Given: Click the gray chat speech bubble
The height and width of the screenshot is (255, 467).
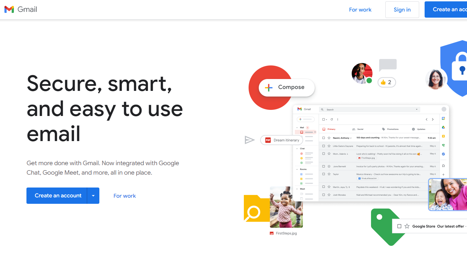Looking at the screenshot, I should (388, 65).
